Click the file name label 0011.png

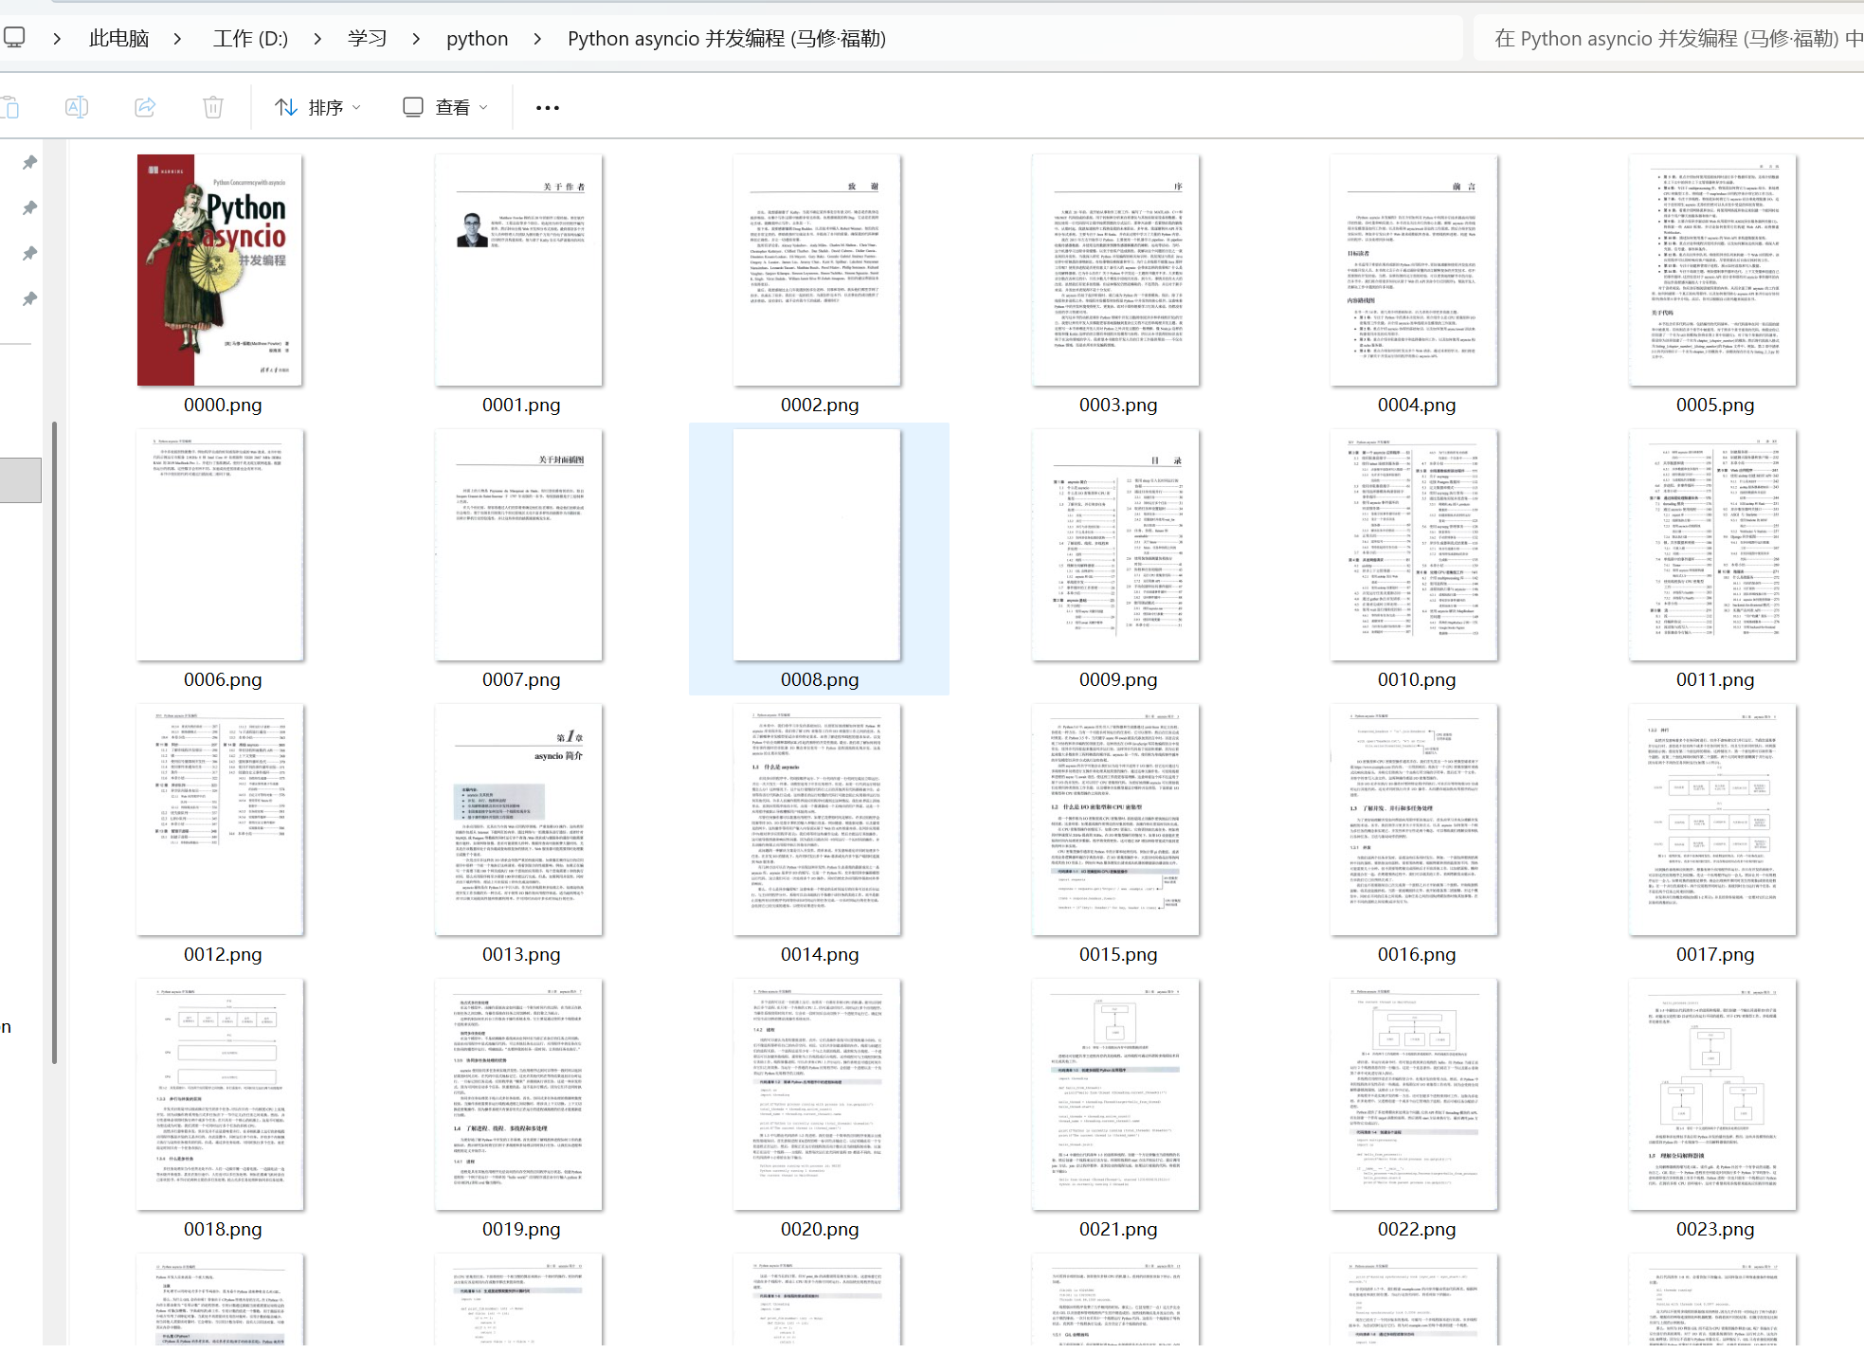click(x=1715, y=680)
